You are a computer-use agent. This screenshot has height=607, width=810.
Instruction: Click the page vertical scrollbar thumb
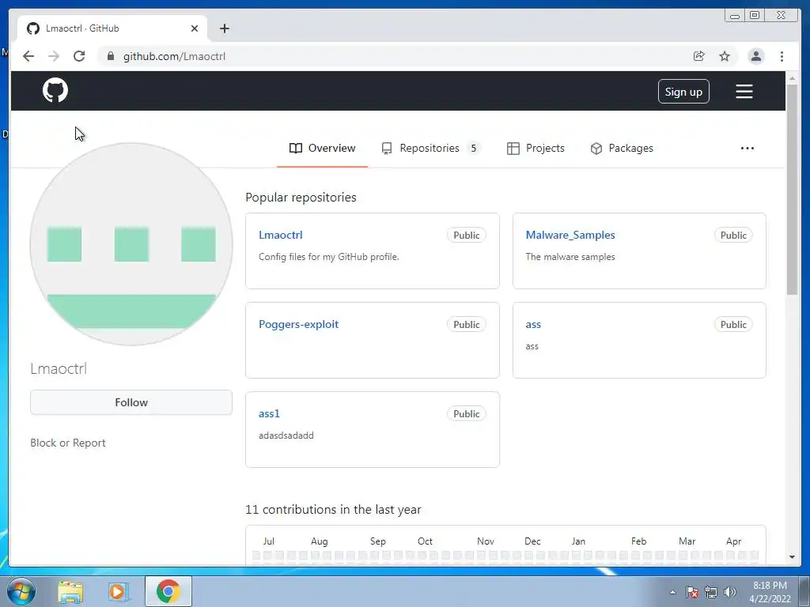(792, 190)
